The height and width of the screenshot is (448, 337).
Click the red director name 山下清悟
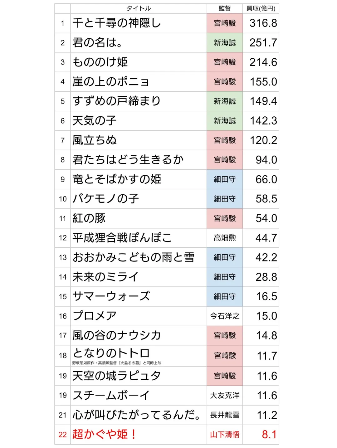(x=225, y=435)
